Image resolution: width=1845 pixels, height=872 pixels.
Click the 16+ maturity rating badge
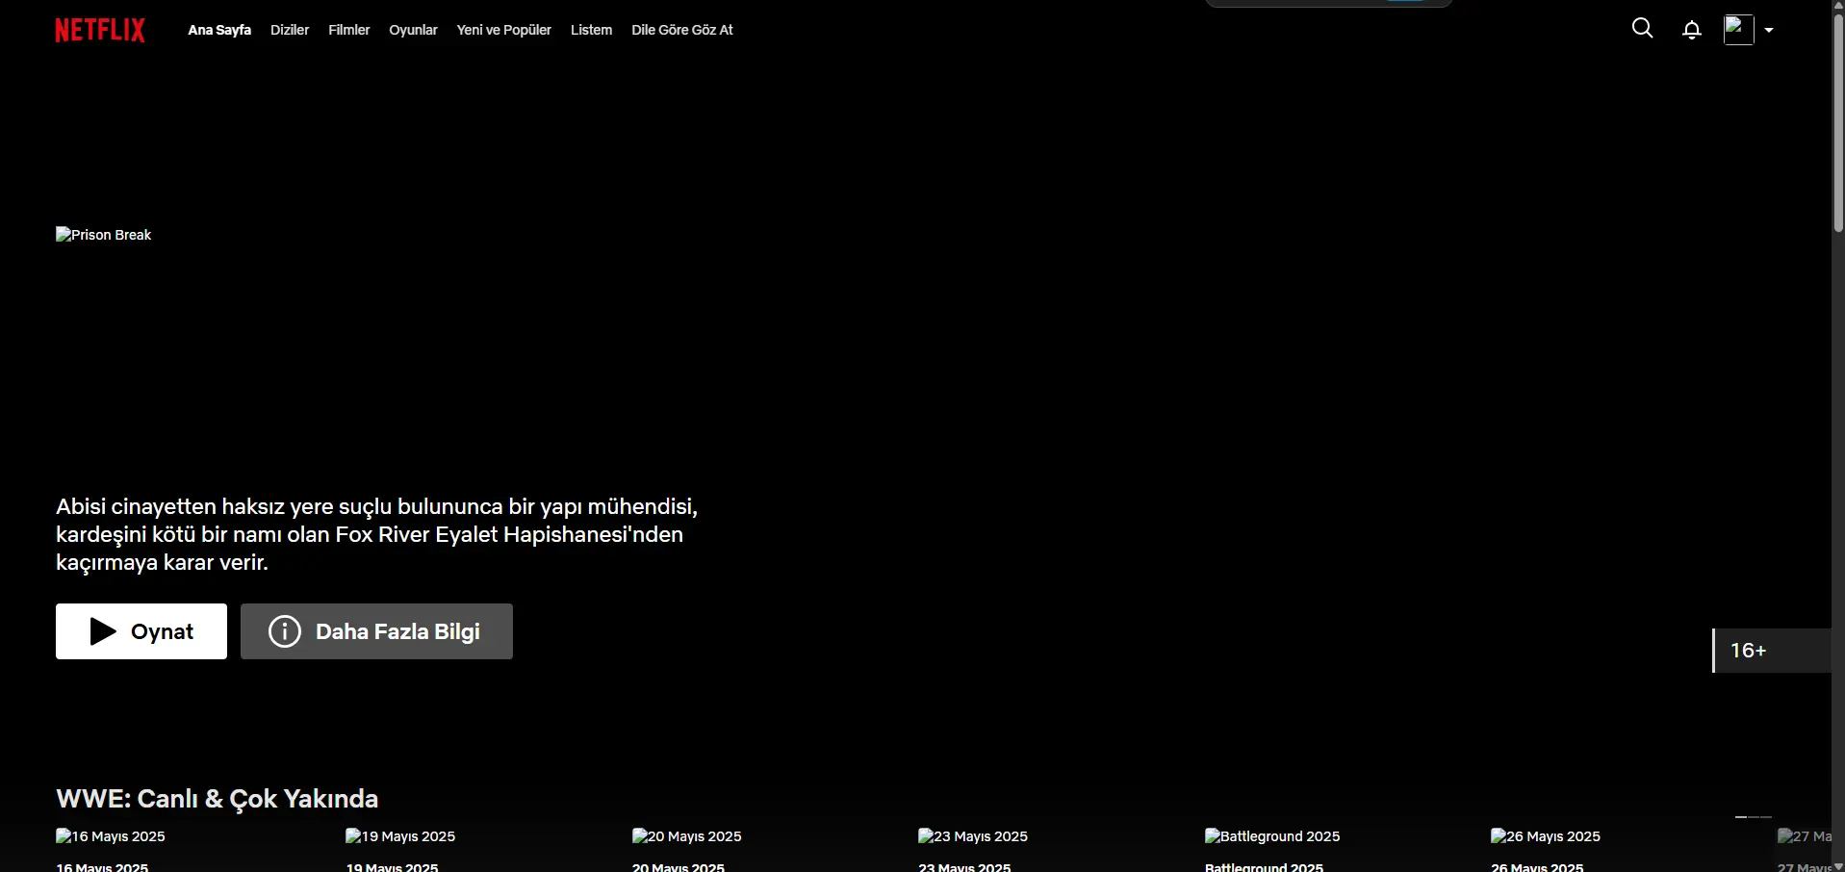point(1772,651)
